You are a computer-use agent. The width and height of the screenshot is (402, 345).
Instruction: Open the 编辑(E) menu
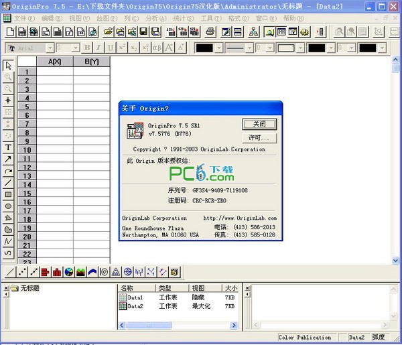(x=52, y=19)
